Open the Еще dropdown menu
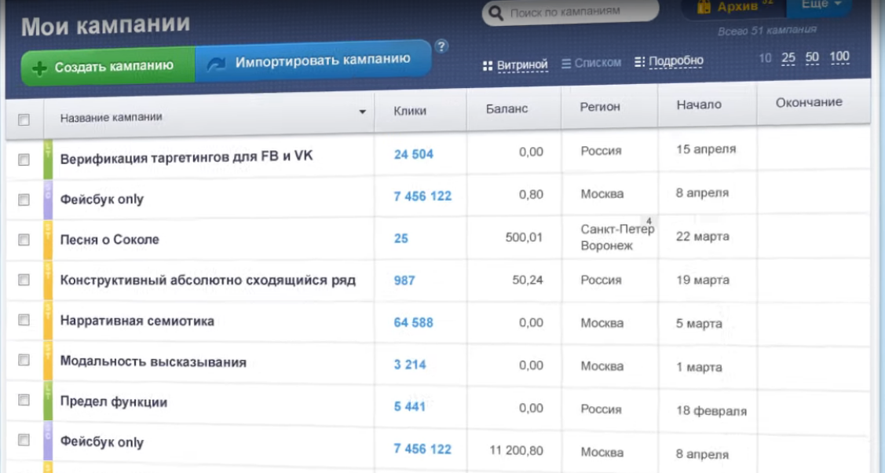 coord(820,5)
